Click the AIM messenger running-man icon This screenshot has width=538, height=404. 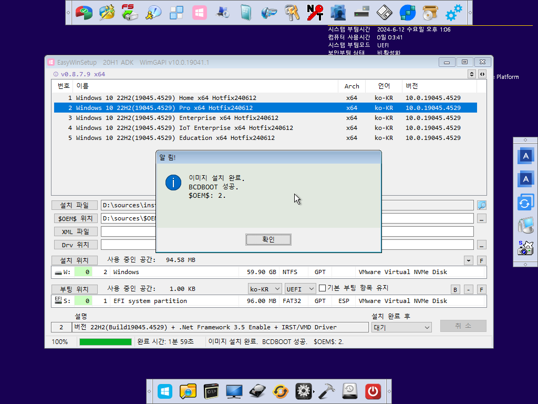click(x=153, y=13)
